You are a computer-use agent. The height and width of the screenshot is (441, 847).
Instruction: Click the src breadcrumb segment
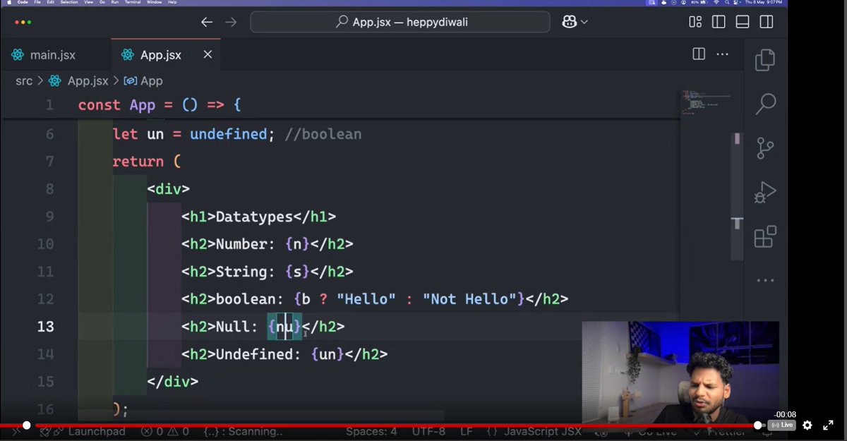(x=24, y=81)
